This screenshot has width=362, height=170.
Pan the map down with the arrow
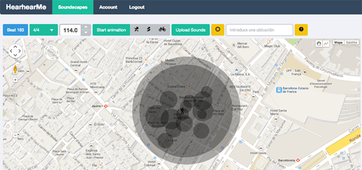(x=15, y=55)
